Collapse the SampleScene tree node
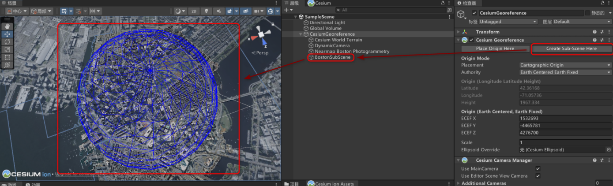This screenshot has width=613, height=186. [296, 17]
